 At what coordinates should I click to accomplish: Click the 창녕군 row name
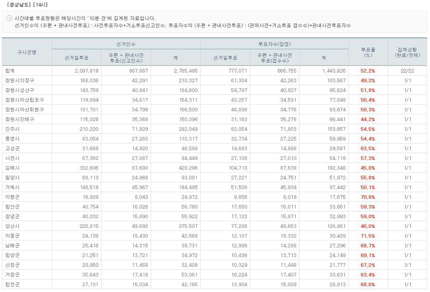pos(12,216)
